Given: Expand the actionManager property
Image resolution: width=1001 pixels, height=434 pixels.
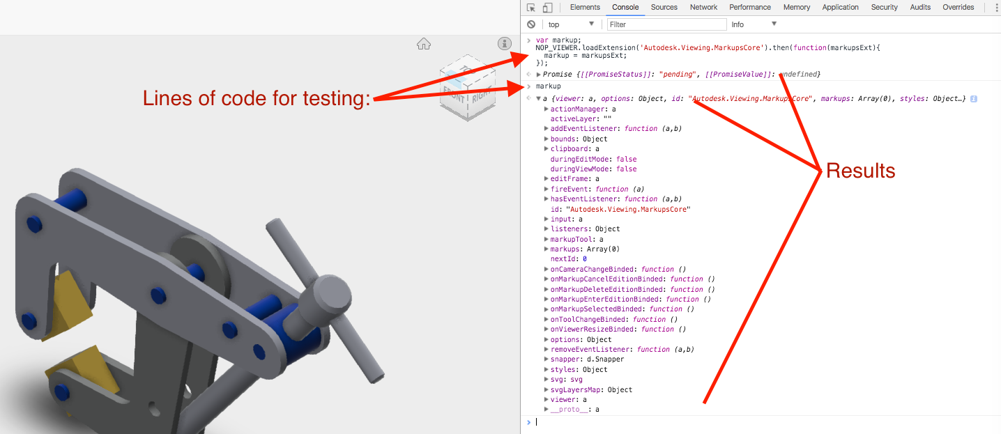Looking at the screenshot, I should click(x=547, y=109).
